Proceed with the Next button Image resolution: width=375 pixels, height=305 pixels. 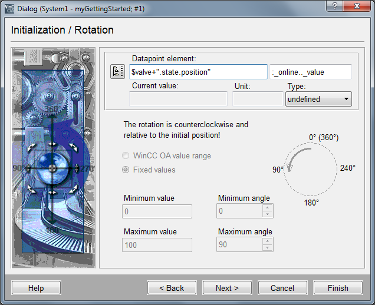[227, 288]
